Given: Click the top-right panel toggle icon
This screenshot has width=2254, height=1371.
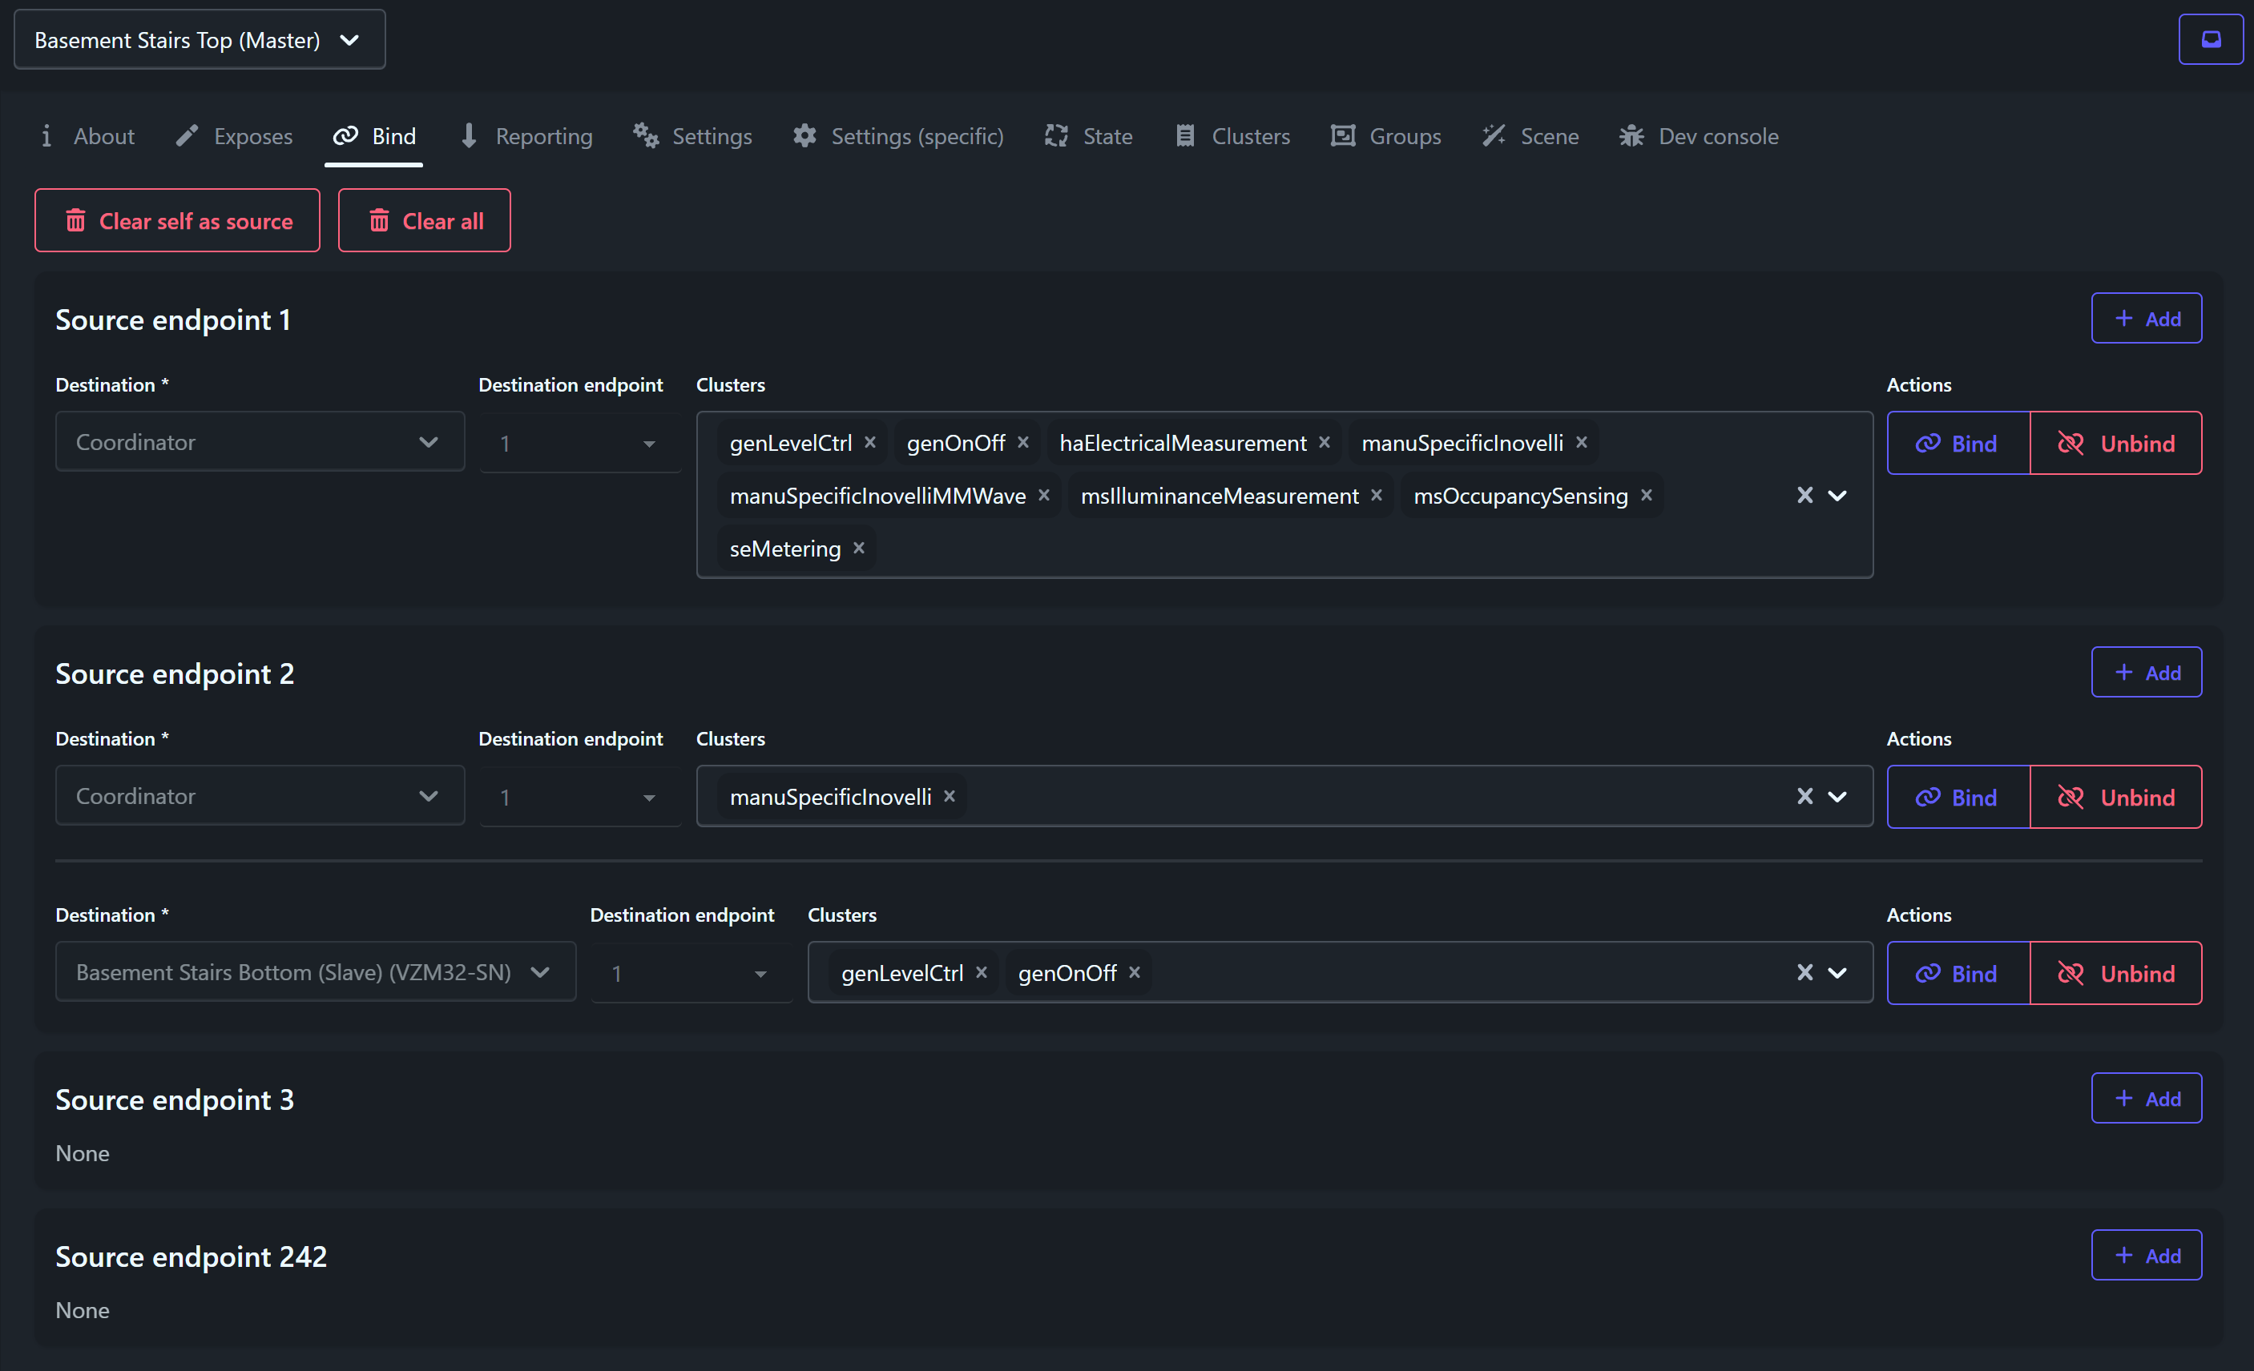Looking at the screenshot, I should coord(2210,39).
